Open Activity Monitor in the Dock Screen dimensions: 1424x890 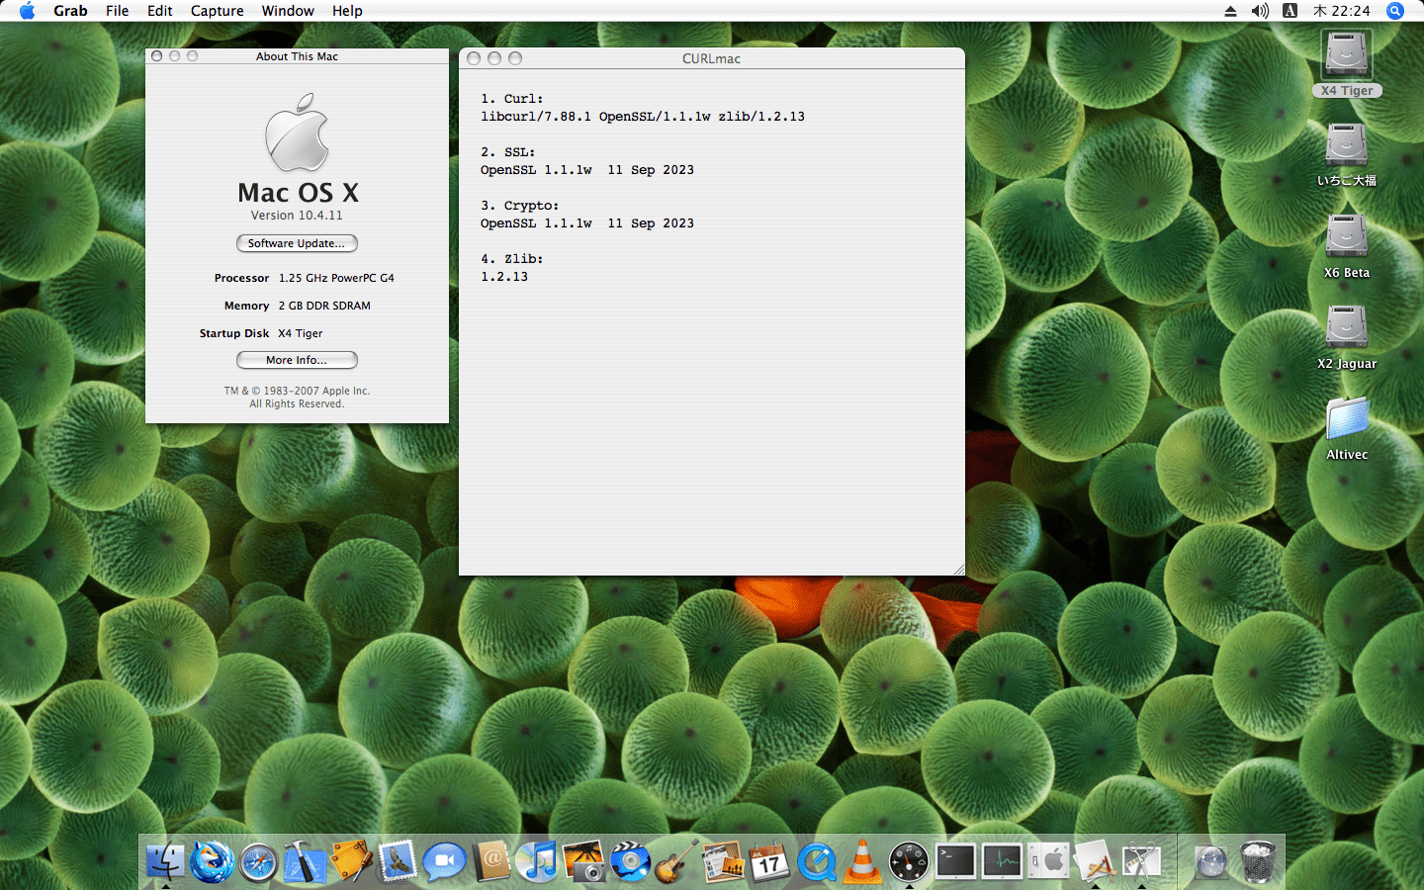[x=1002, y=862]
